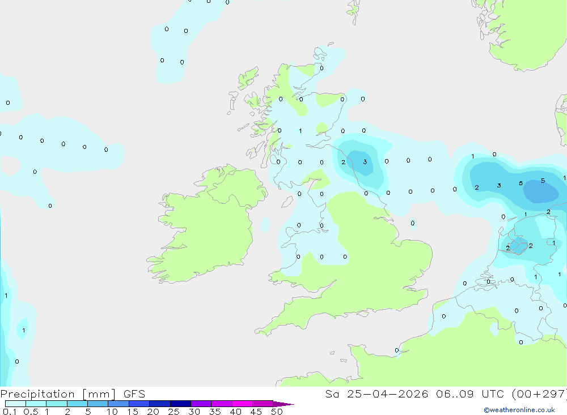Select the 30–35 mm violet legend box
This screenshot has height=415, width=567.
tap(201, 404)
